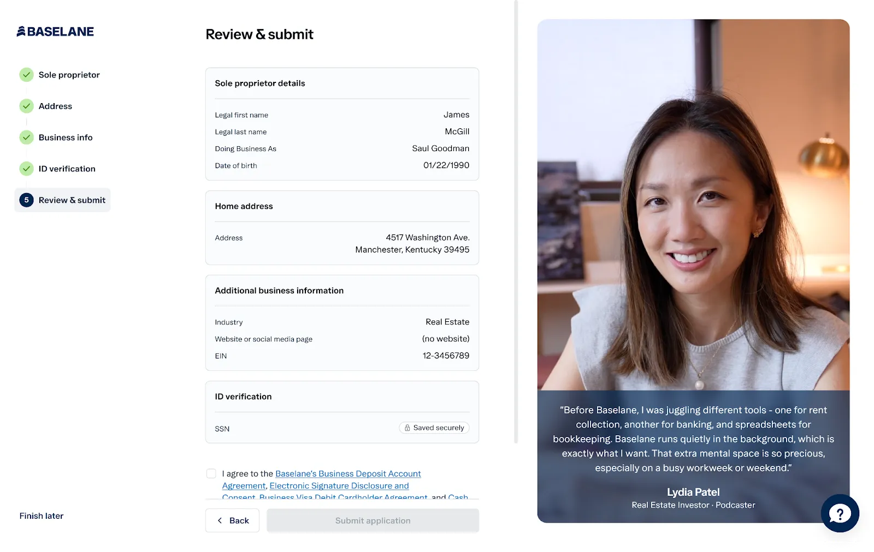Click the Legal first name label

(x=241, y=115)
